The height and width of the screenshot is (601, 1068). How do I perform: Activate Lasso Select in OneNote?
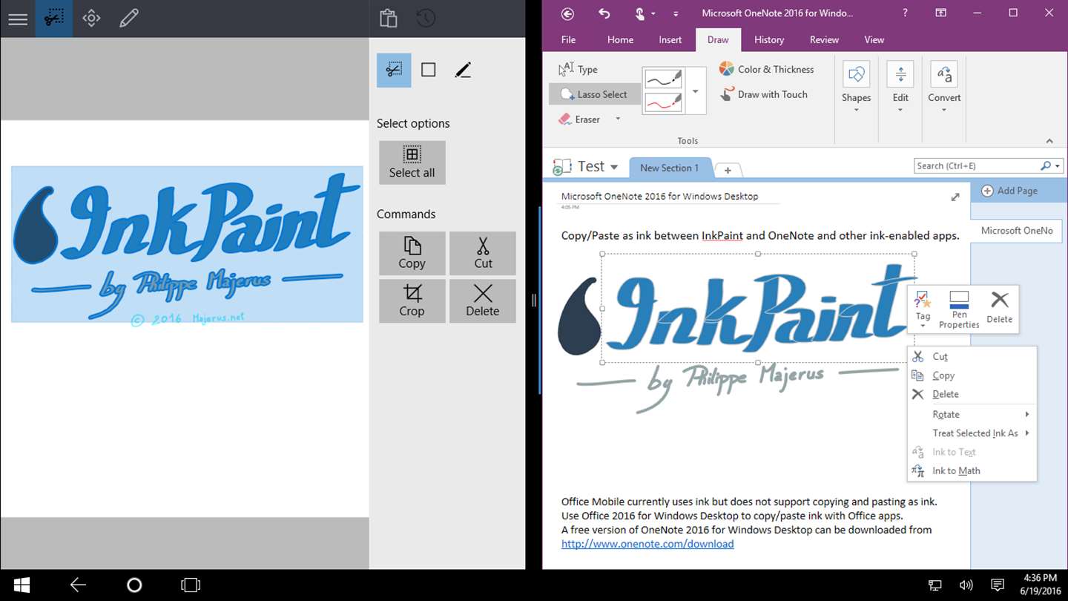595,94
